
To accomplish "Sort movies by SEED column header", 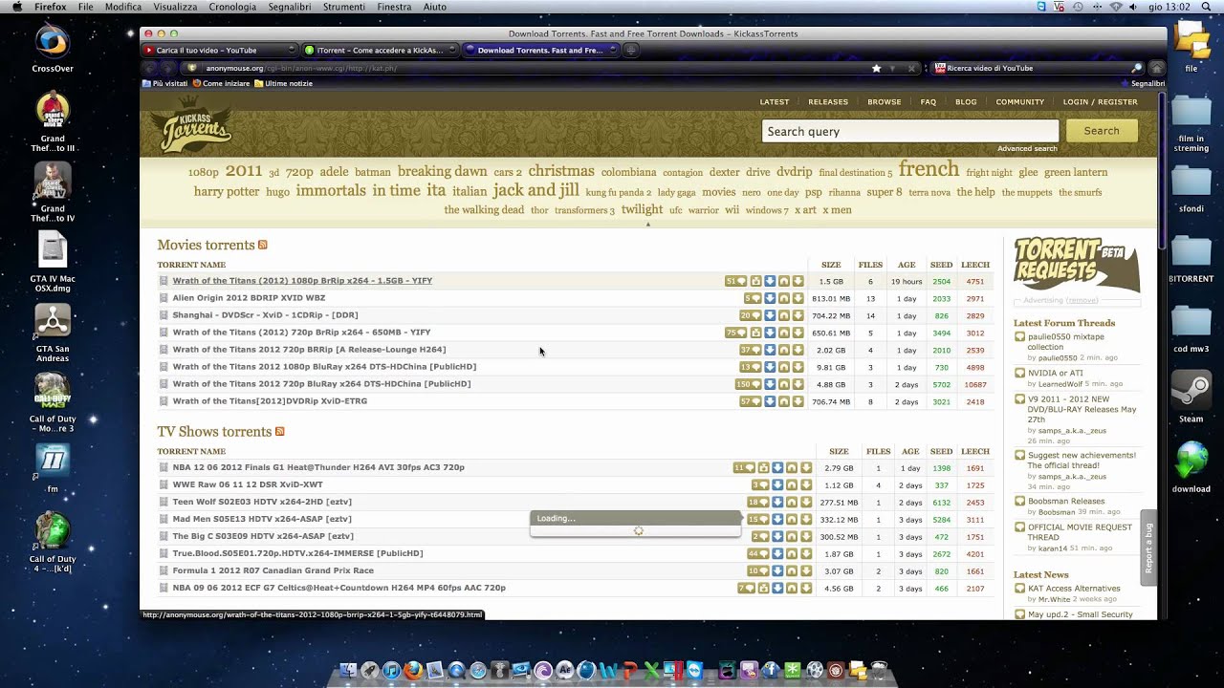I will 941,265.
